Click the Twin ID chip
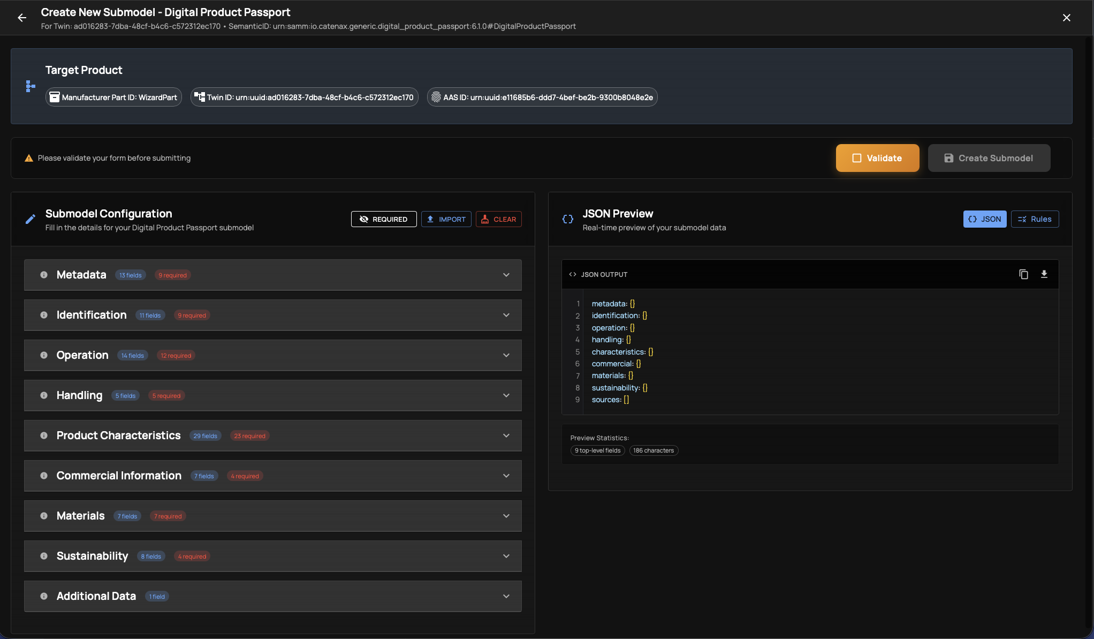Screen dimensions: 1094x639 pyautogui.click(x=304, y=97)
